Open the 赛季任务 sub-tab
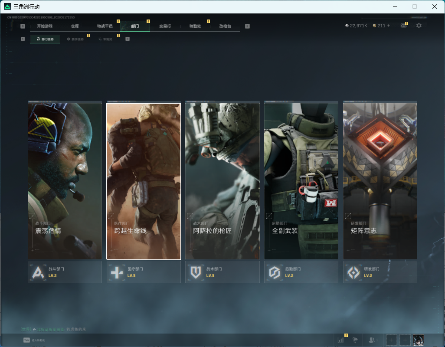The height and width of the screenshot is (347, 445). (75, 39)
